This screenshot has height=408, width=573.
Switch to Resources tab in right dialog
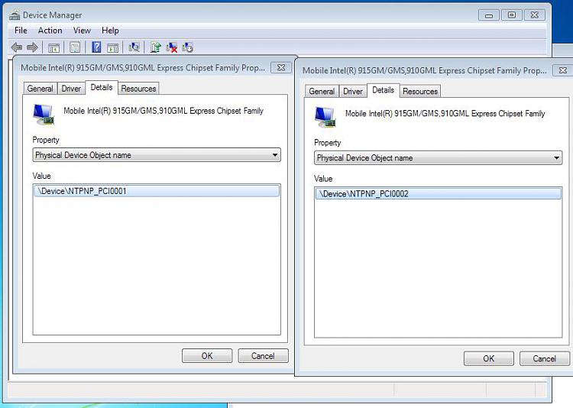coord(420,92)
